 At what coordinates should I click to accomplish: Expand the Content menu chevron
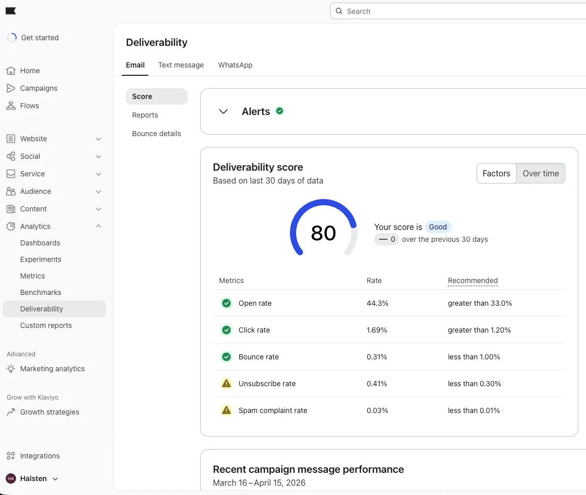(x=99, y=209)
